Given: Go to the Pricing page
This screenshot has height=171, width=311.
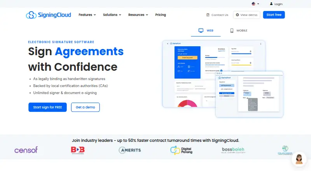Looking at the screenshot, I should coord(161,15).
